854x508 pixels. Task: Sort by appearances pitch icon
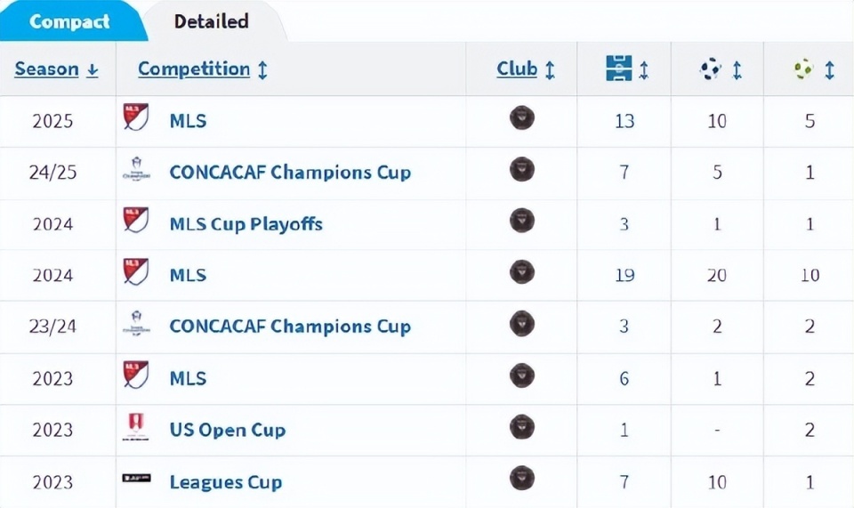click(x=618, y=69)
